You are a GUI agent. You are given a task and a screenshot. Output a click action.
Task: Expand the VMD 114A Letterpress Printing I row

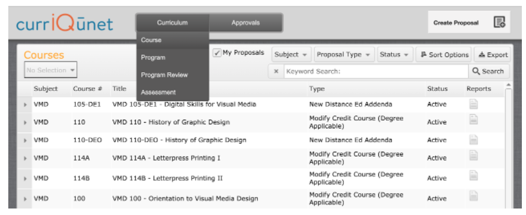tap(25, 158)
